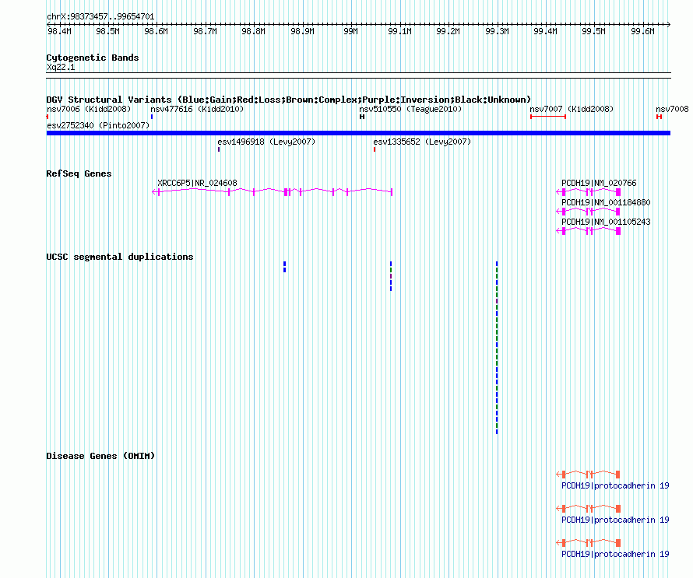Click the red nsv7008 loss marker
The height and width of the screenshot is (578, 693).
pyautogui.click(x=659, y=117)
